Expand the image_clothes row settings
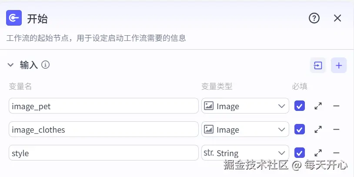The width and height of the screenshot is (354, 177). point(318,129)
